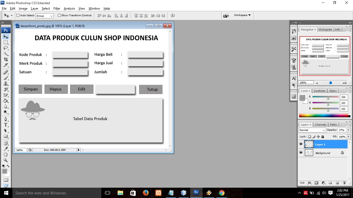Open the layer blending mode dropdown
The image size is (353, 198).
[312, 130]
